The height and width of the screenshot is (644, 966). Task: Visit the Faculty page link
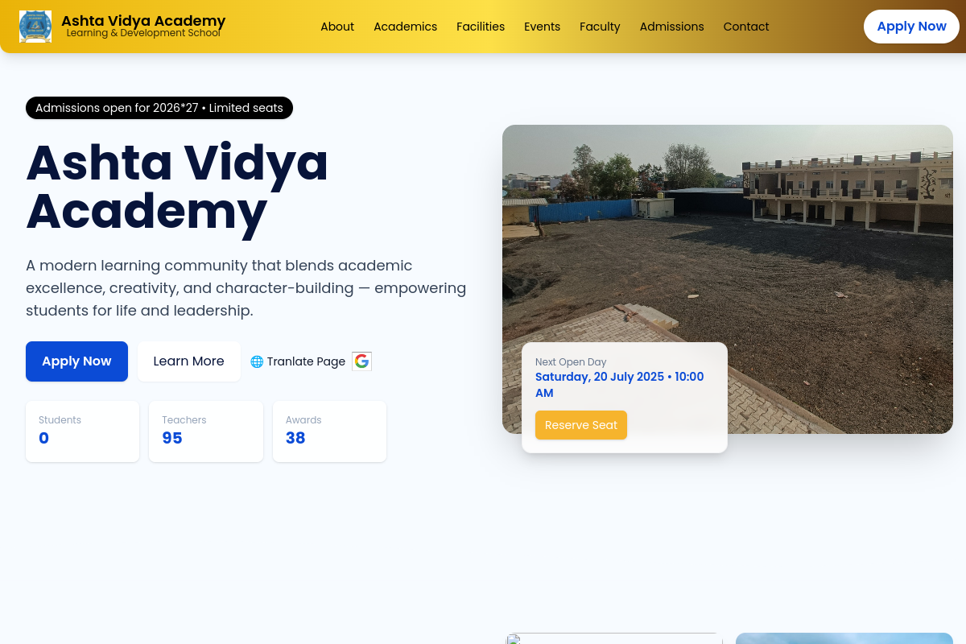click(600, 27)
